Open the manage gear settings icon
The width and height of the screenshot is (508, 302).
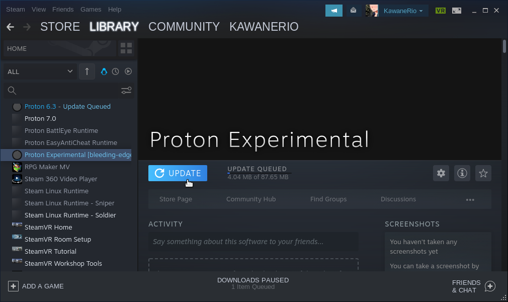[x=441, y=173]
